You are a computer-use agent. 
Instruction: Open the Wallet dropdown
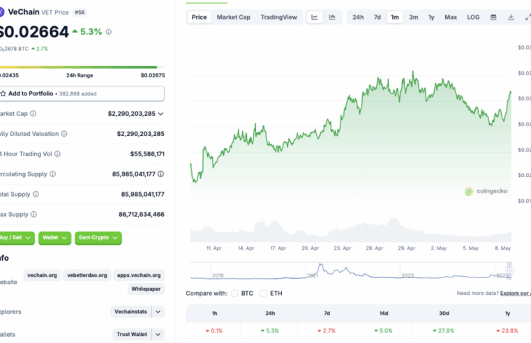click(55, 238)
